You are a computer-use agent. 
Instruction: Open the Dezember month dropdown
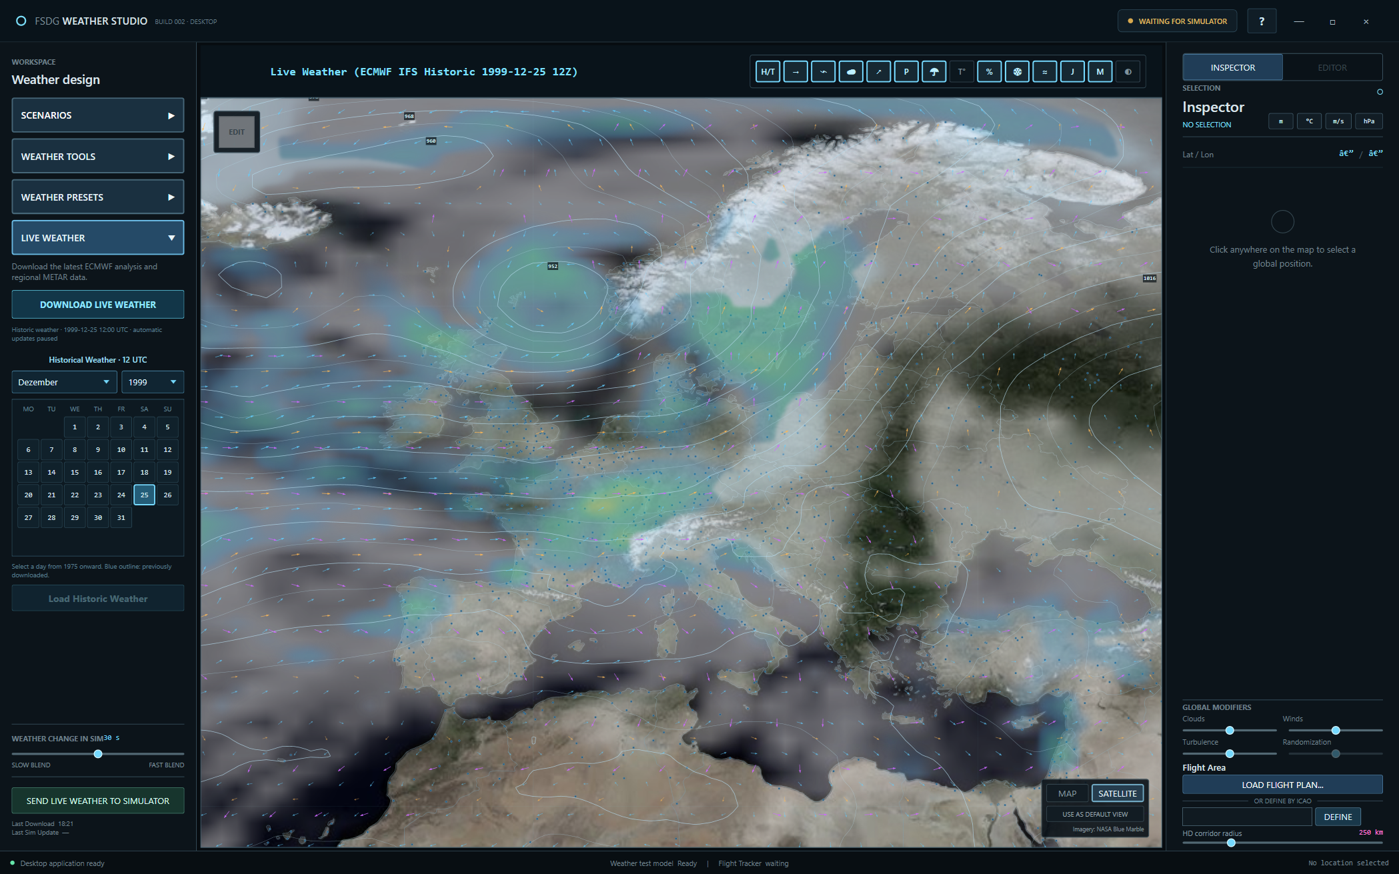pyautogui.click(x=64, y=382)
